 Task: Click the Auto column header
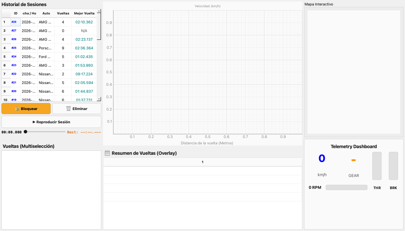(46, 13)
